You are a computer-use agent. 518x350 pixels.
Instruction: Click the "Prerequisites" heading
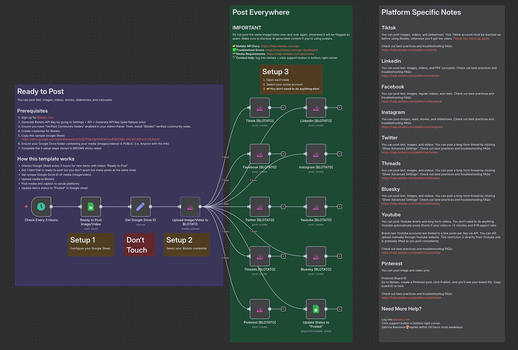(x=32, y=111)
